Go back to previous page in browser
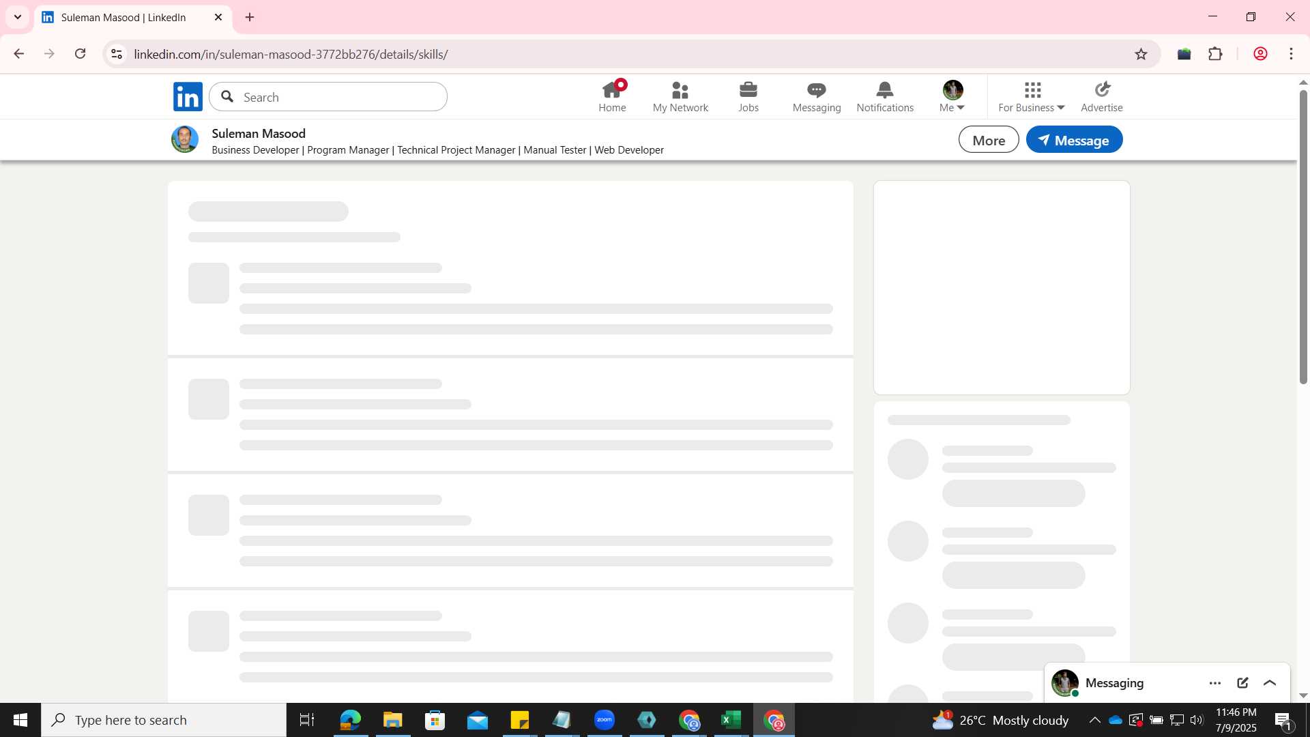 pos(19,54)
